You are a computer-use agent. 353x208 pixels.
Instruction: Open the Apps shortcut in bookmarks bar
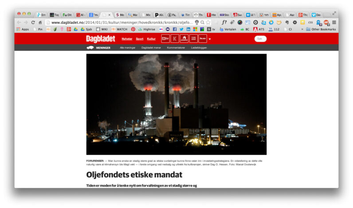click(22, 29)
